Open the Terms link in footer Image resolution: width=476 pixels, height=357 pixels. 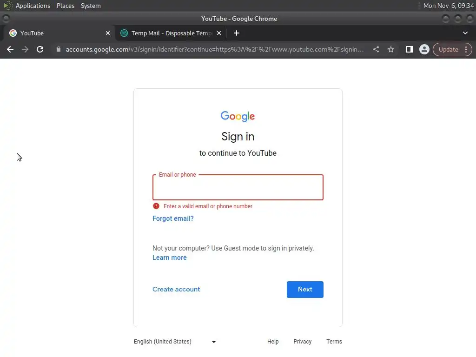(334, 342)
